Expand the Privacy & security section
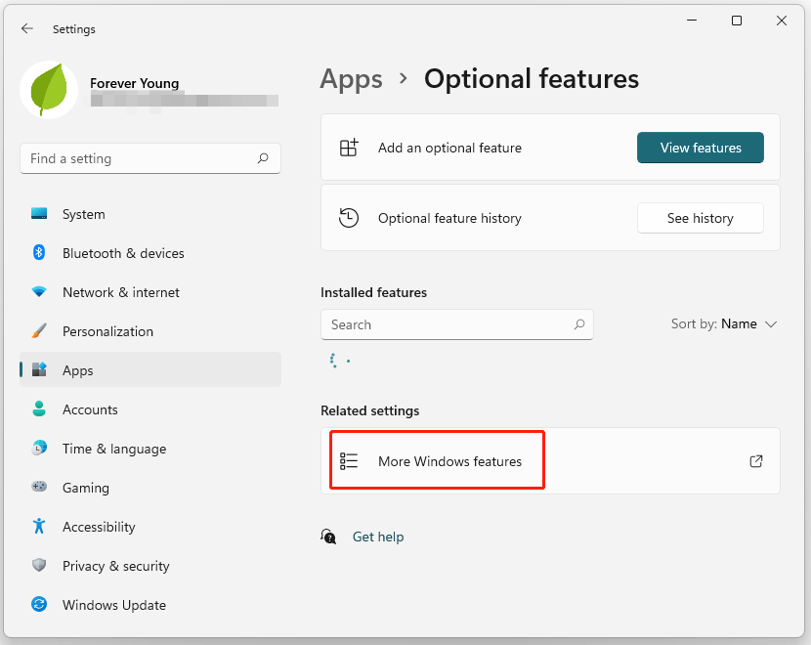 click(x=115, y=566)
